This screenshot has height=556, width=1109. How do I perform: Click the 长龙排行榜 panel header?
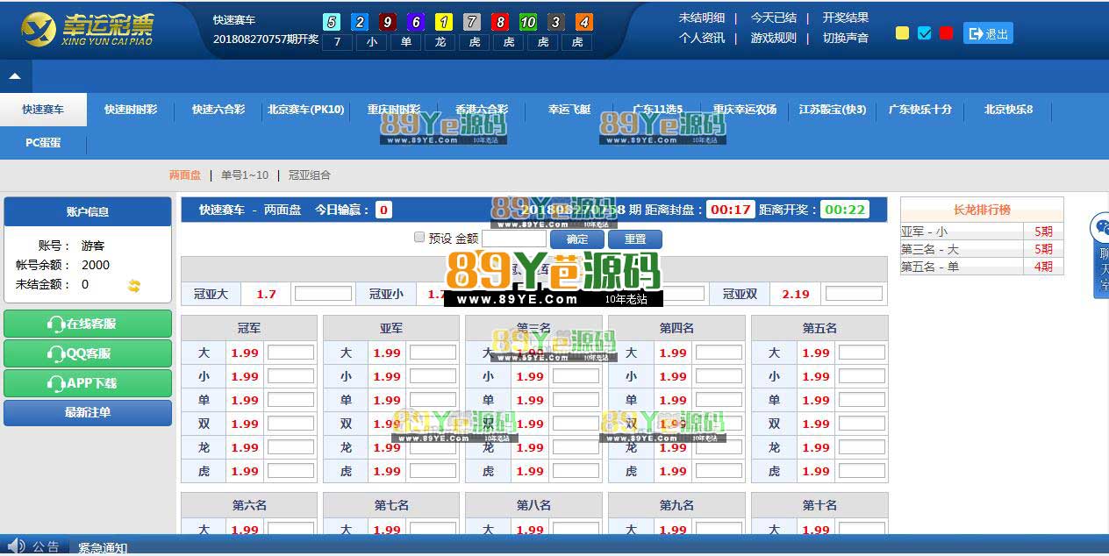pyautogui.click(x=982, y=210)
